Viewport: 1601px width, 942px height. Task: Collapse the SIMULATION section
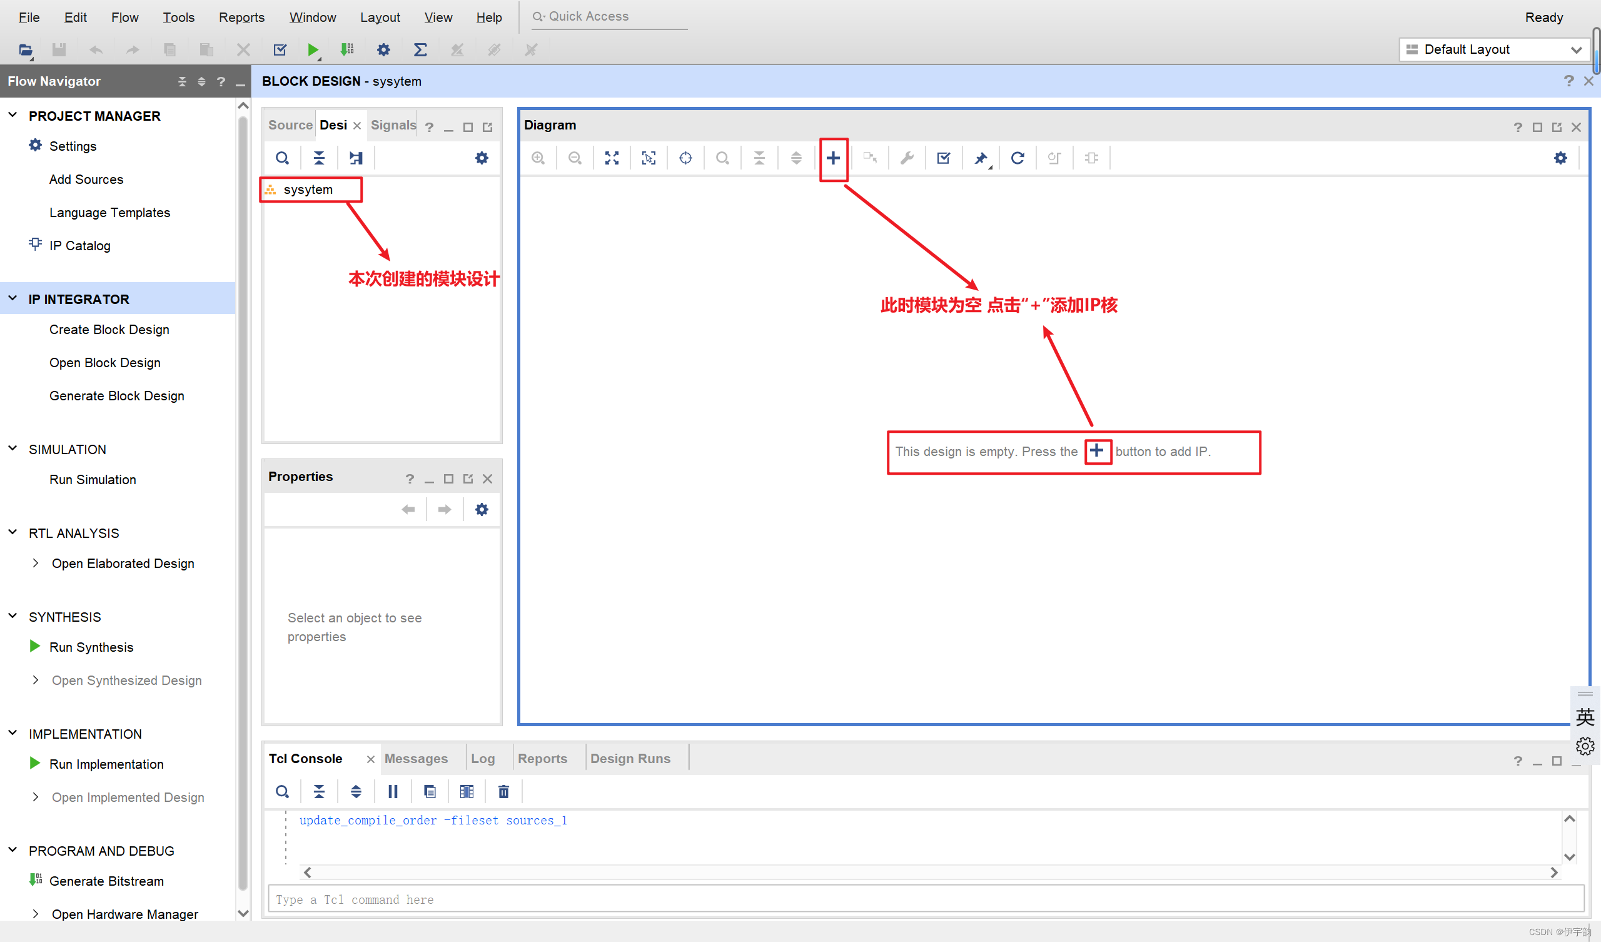click(13, 448)
